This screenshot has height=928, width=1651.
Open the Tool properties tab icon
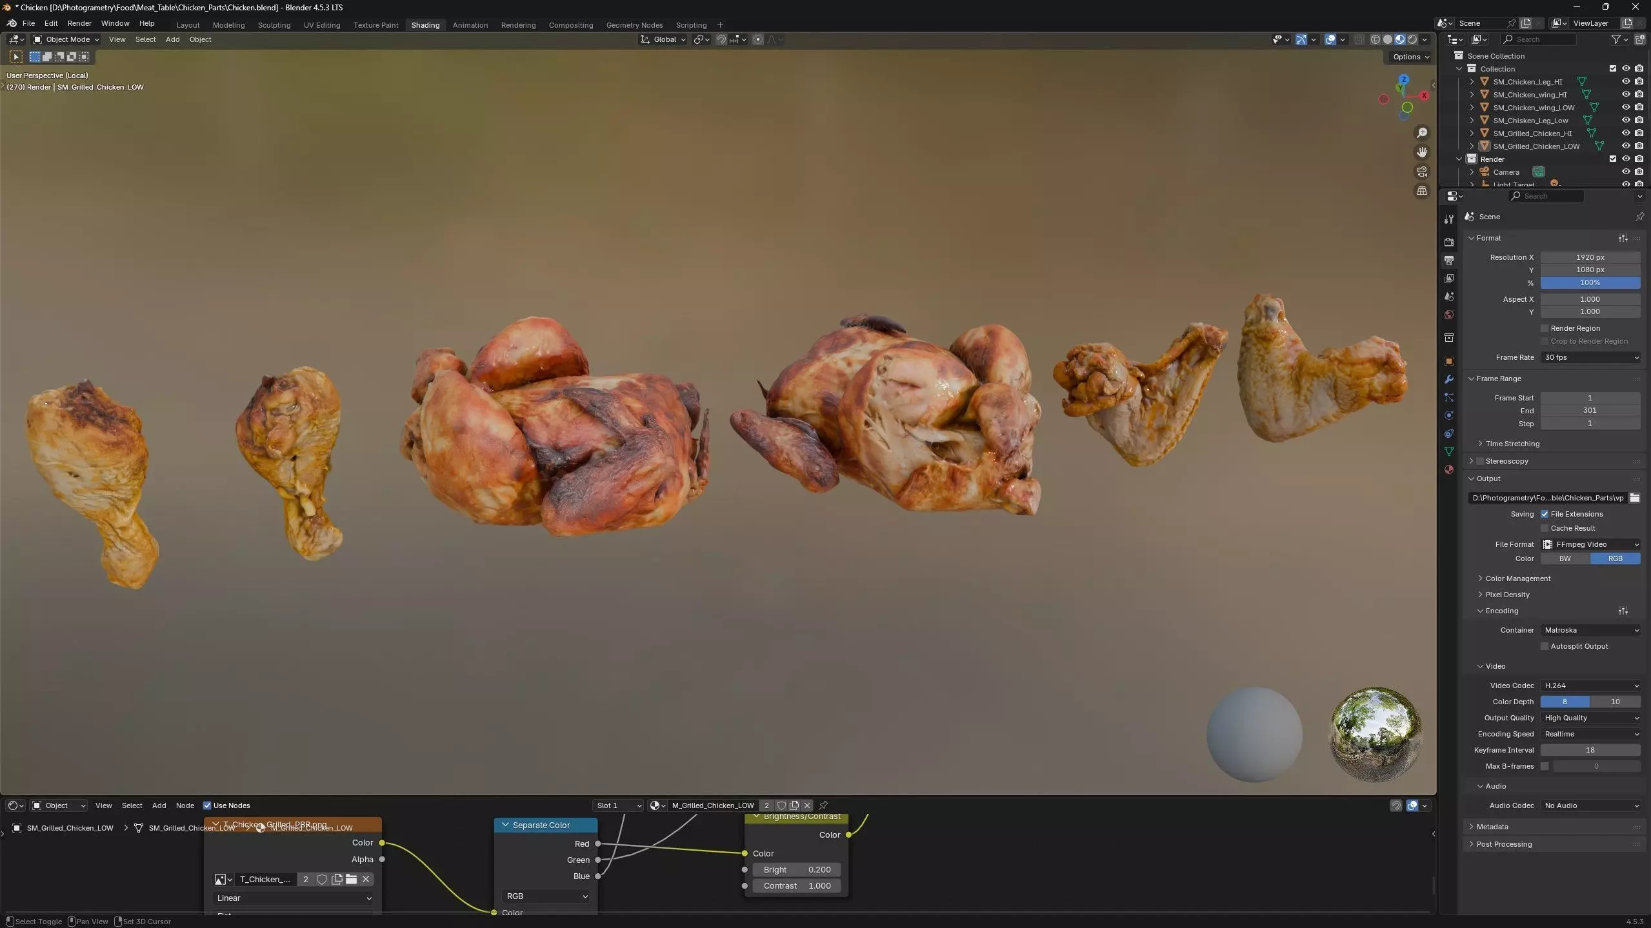[x=1449, y=219]
